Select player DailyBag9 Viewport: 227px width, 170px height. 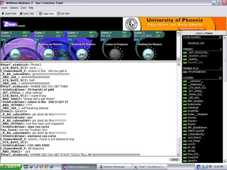pyautogui.click(x=193, y=108)
